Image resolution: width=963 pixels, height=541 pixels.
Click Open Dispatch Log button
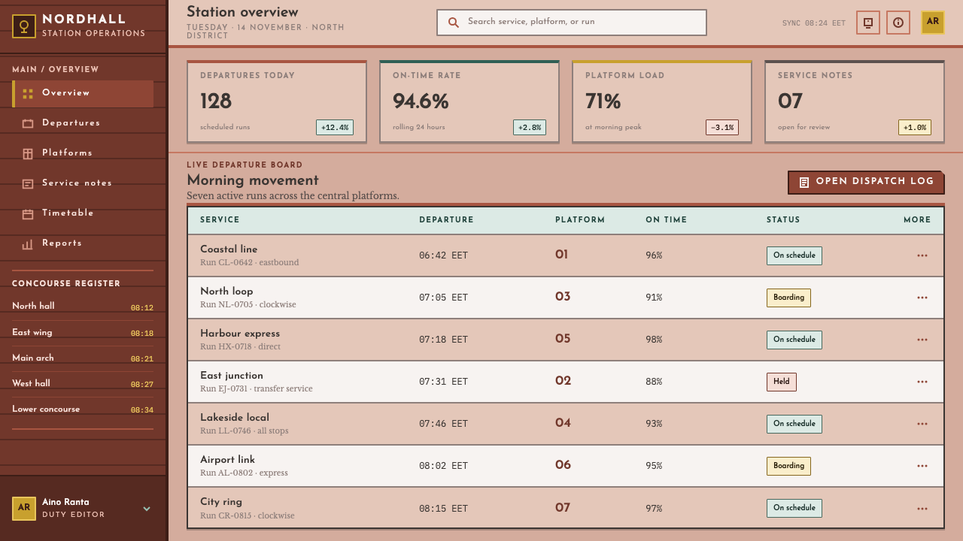866,183
